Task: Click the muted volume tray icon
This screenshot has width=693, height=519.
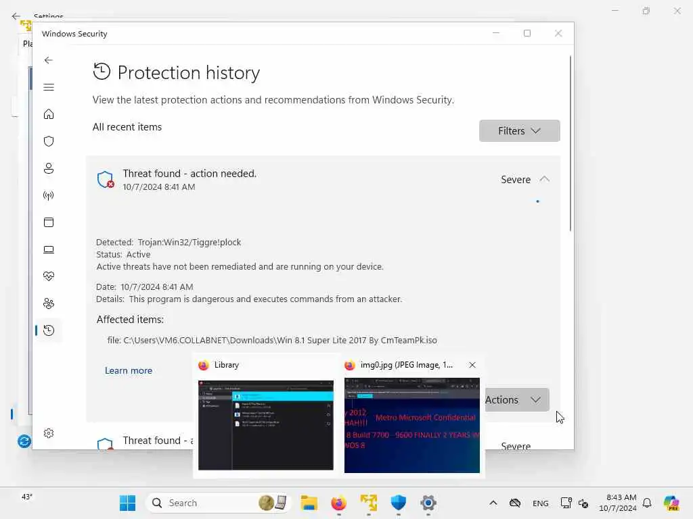Action: pyautogui.click(x=583, y=503)
